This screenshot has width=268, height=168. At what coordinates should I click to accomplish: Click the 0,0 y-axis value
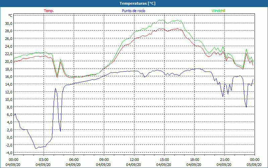pyautogui.click(x=9, y=137)
